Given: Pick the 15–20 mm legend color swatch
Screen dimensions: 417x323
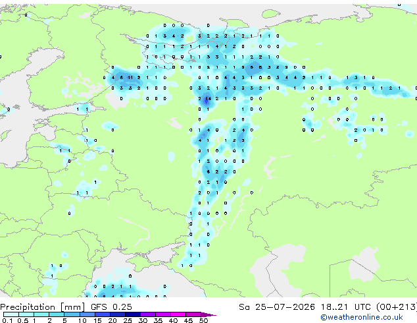Looking at the screenshot, I should (x=102, y=314).
